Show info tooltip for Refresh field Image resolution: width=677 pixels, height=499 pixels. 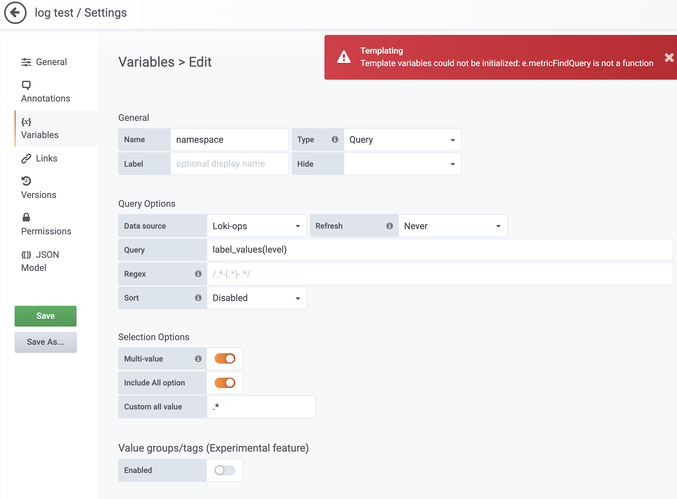pyautogui.click(x=390, y=226)
